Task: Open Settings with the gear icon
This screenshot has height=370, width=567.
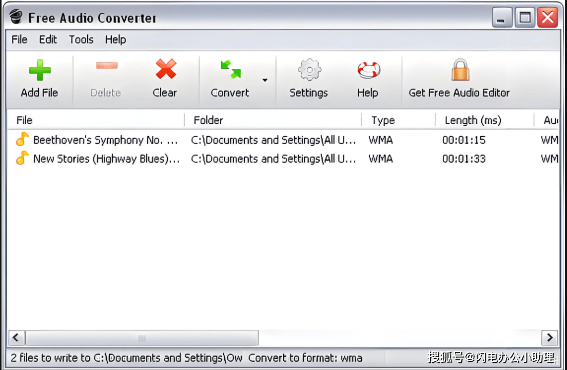Action: 309,69
